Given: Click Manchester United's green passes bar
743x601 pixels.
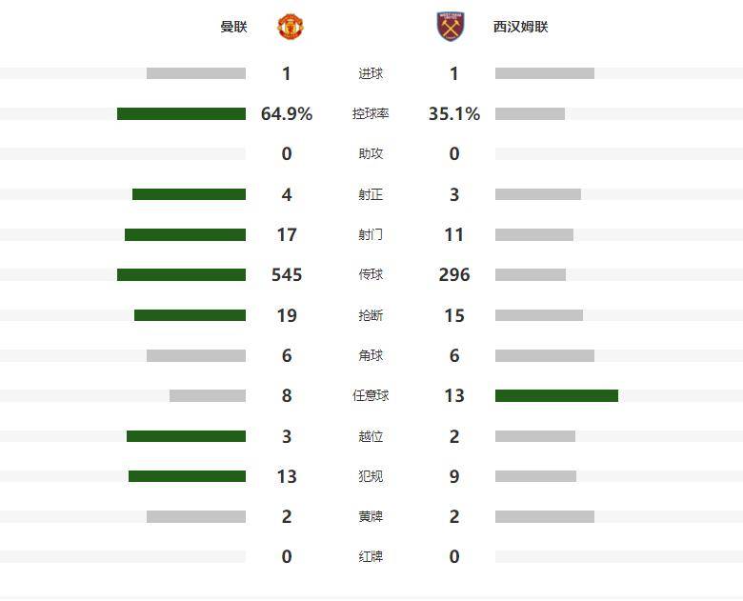Looking at the screenshot, I should click(181, 275).
